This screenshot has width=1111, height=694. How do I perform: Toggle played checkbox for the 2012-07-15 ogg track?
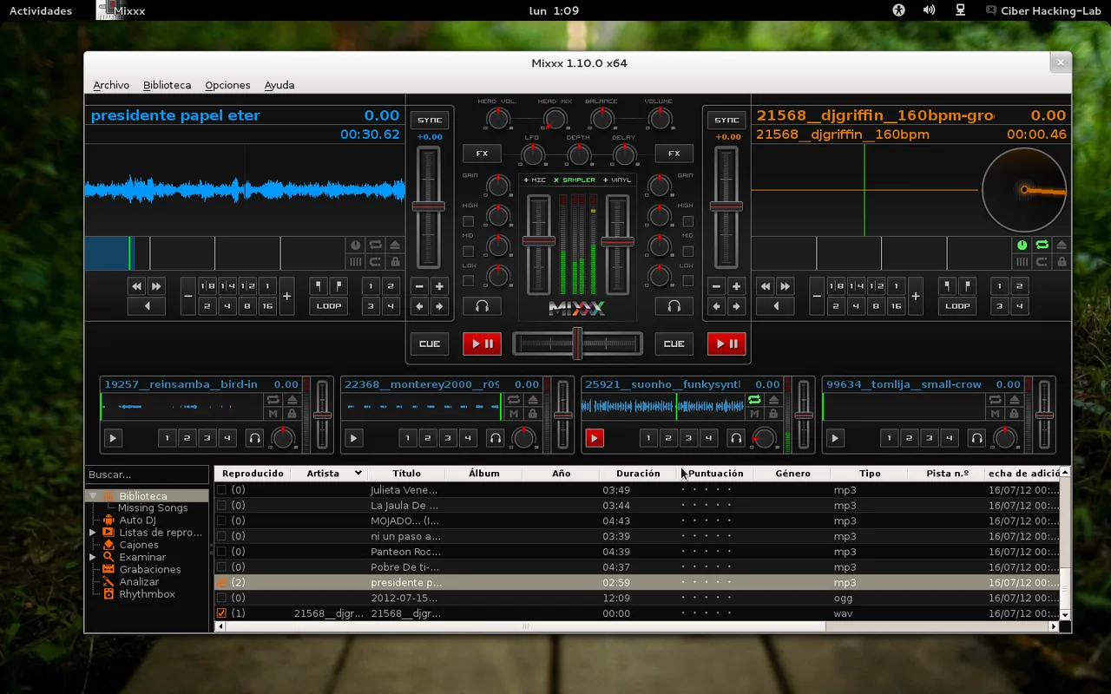221,598
